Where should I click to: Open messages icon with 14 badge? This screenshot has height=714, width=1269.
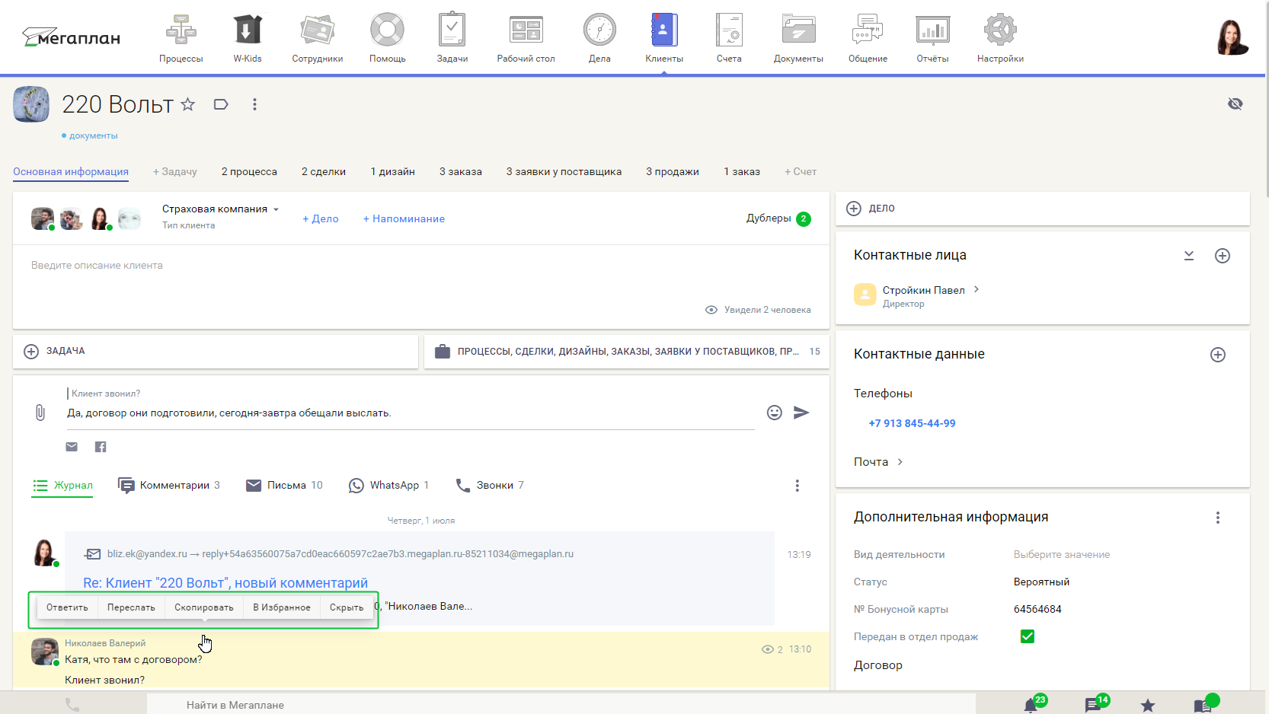(1095, 704)
